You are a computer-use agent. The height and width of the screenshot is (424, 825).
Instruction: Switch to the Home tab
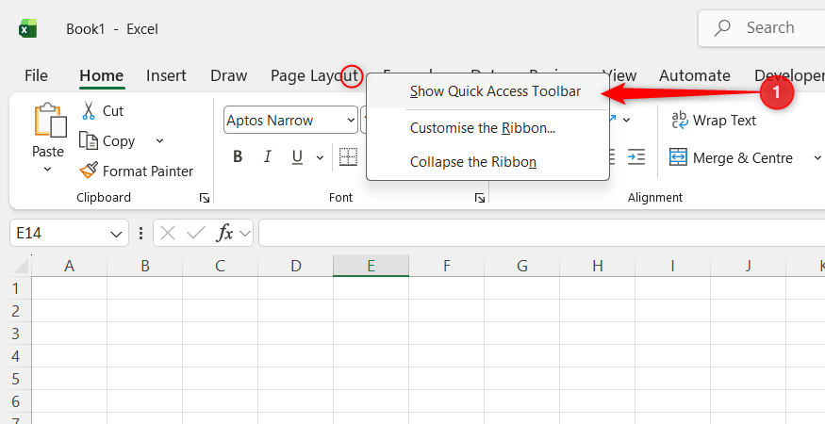tap(102, 75)
